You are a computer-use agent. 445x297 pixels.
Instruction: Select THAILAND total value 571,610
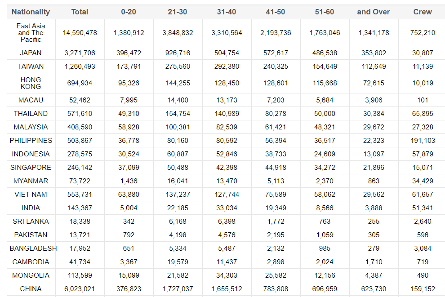[x=80, y=114]
